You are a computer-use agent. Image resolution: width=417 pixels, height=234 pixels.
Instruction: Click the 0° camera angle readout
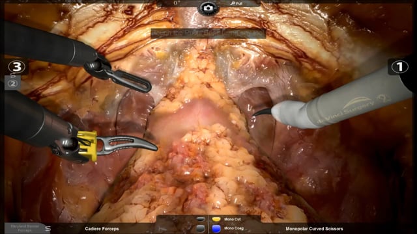click(177, 3)
